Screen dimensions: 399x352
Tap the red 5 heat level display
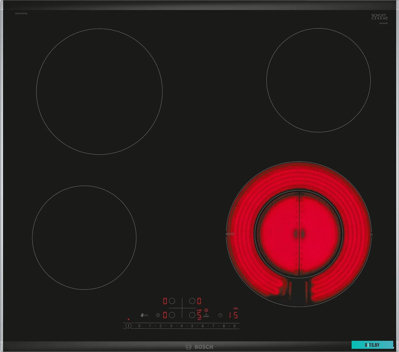point(199,316)
